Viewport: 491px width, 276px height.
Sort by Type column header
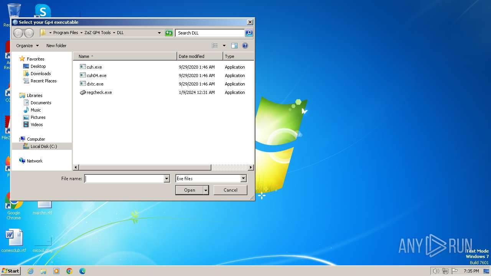coord(238,56)
